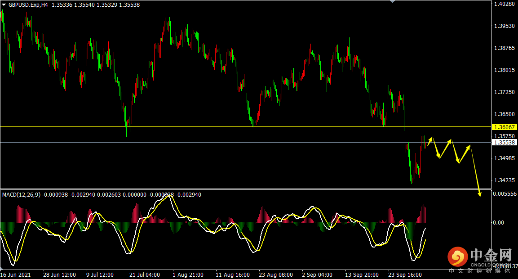The height and width of the screenshot is (279, 518).
Task: Click the 16 Jun 2021 date label
Action: tap(16, 274)
